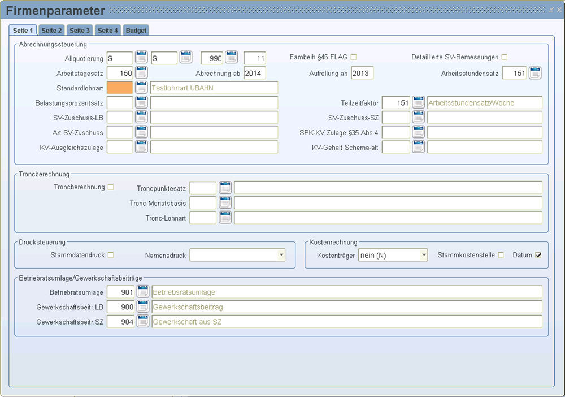565x397 pixels.
Task: Click lookup icon beside Teilzeitfaktor field
Action: [x=418, y=102]
